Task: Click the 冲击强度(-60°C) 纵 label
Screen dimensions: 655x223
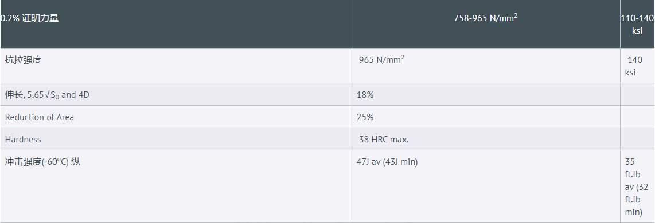Action: 42,162
